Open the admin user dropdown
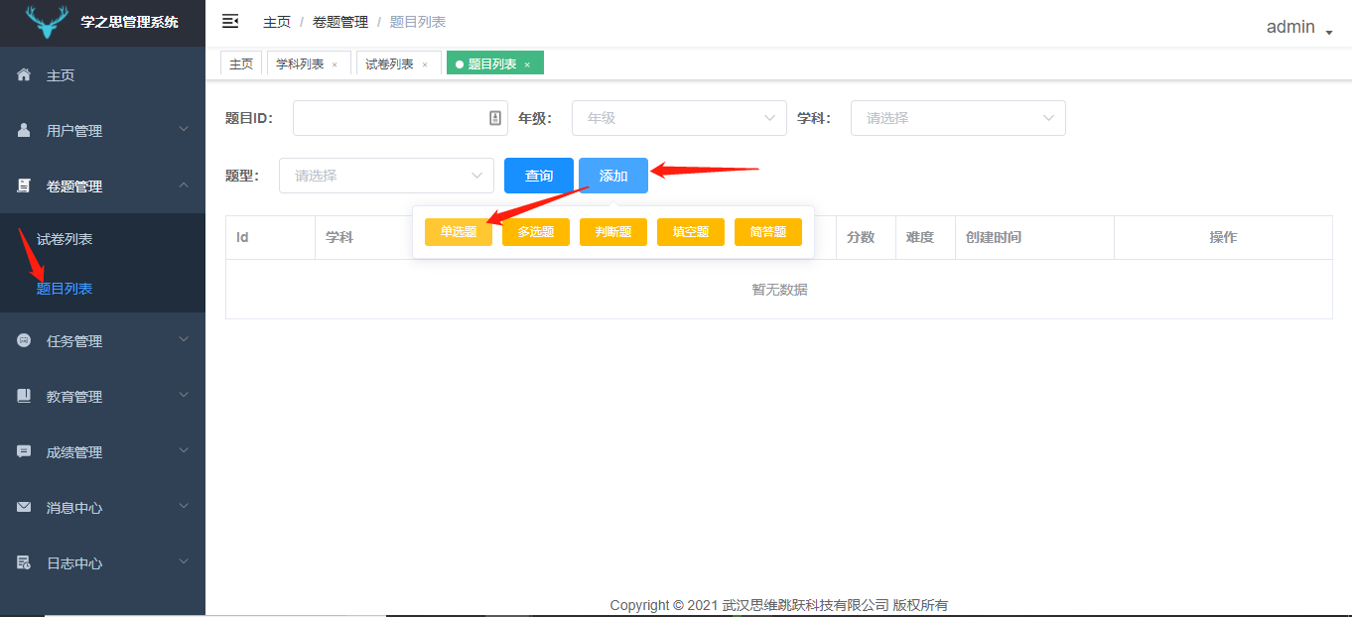The width and height of the screenshot is (1352, 617). coord(1299,28)
